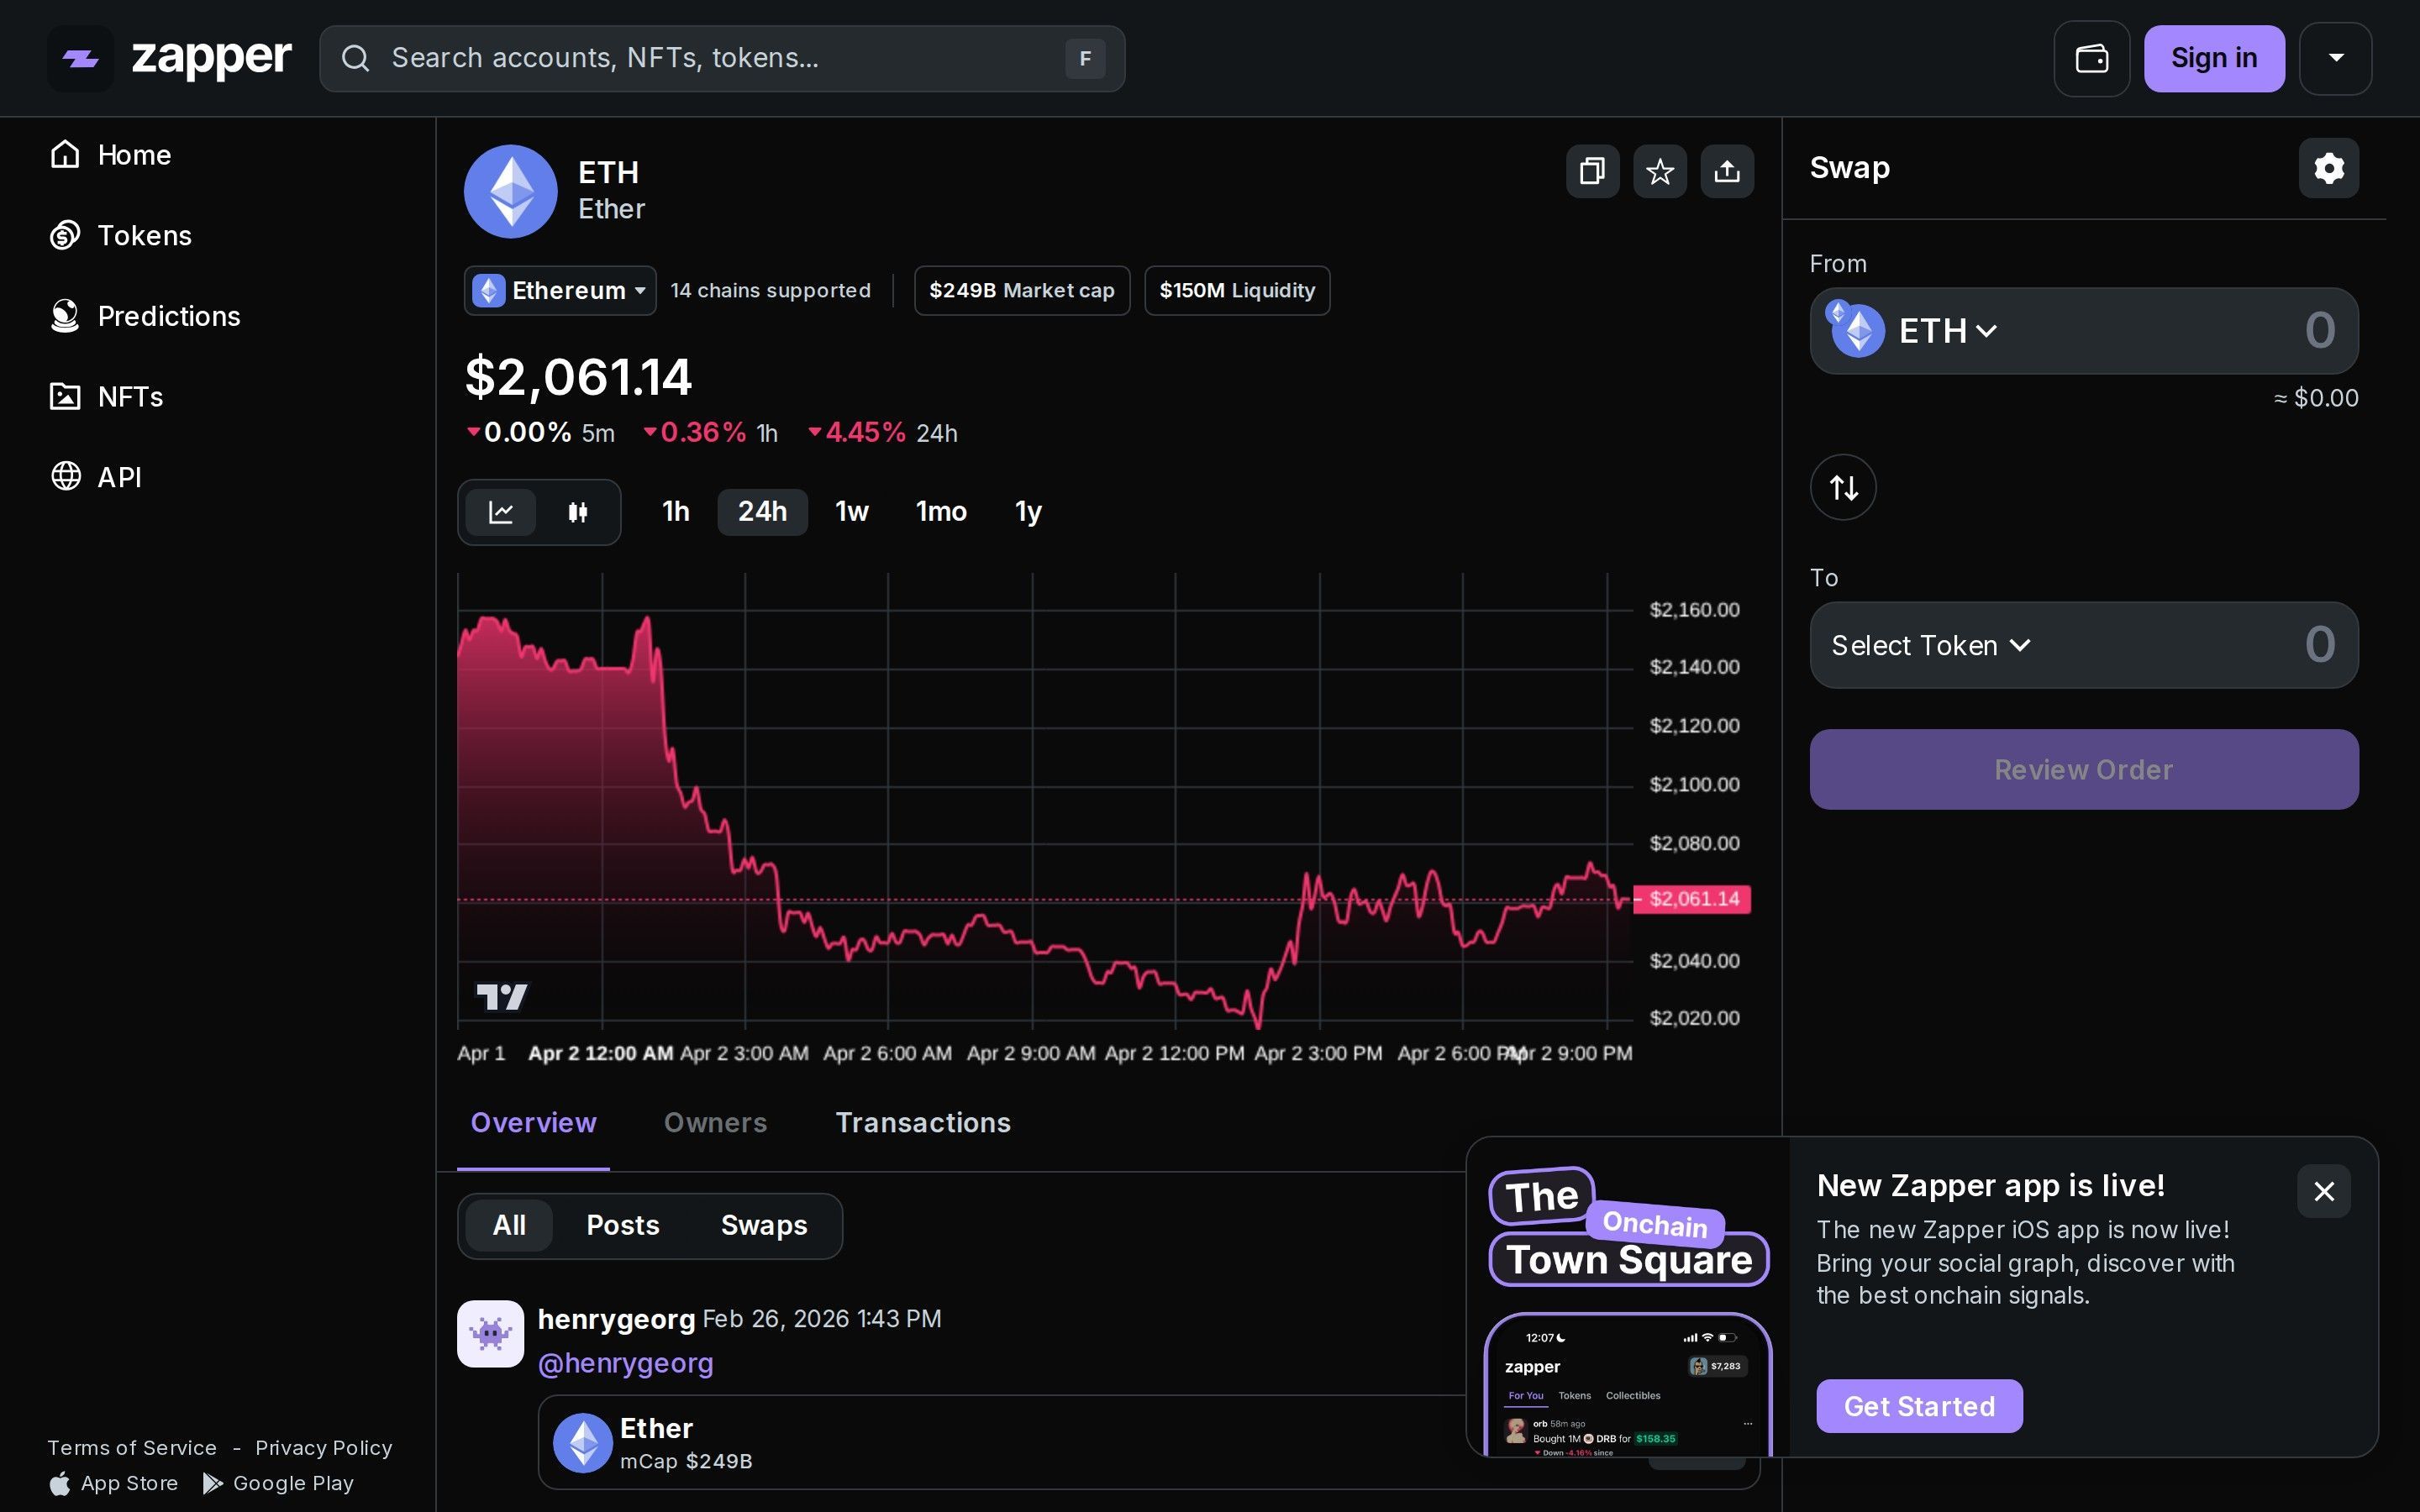This screenshot has height=1512, width=2420.
Task: Open the Ethereum chain dropdown
Action: (559, 290)
